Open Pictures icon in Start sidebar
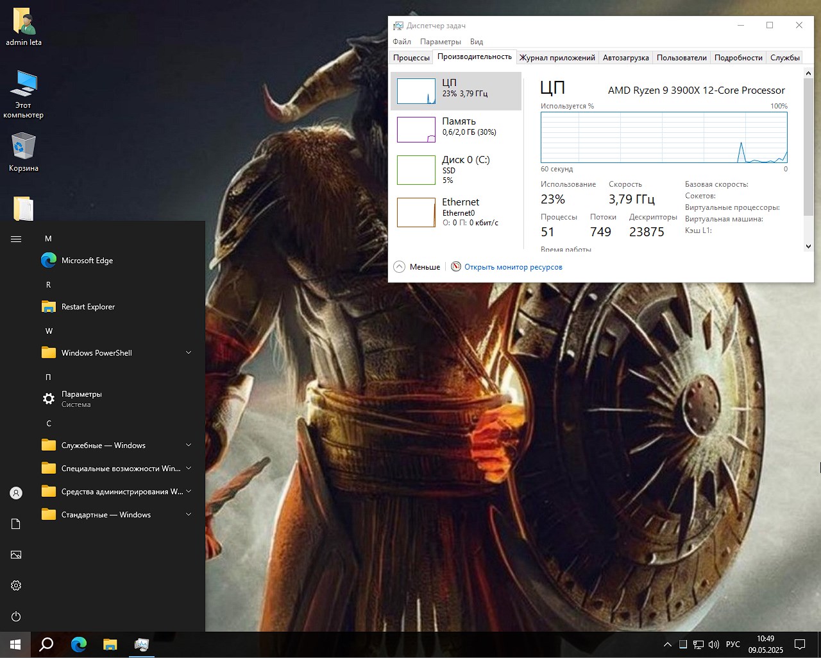The height and width of the screenshot is (658, 821). tap(16, 555)
